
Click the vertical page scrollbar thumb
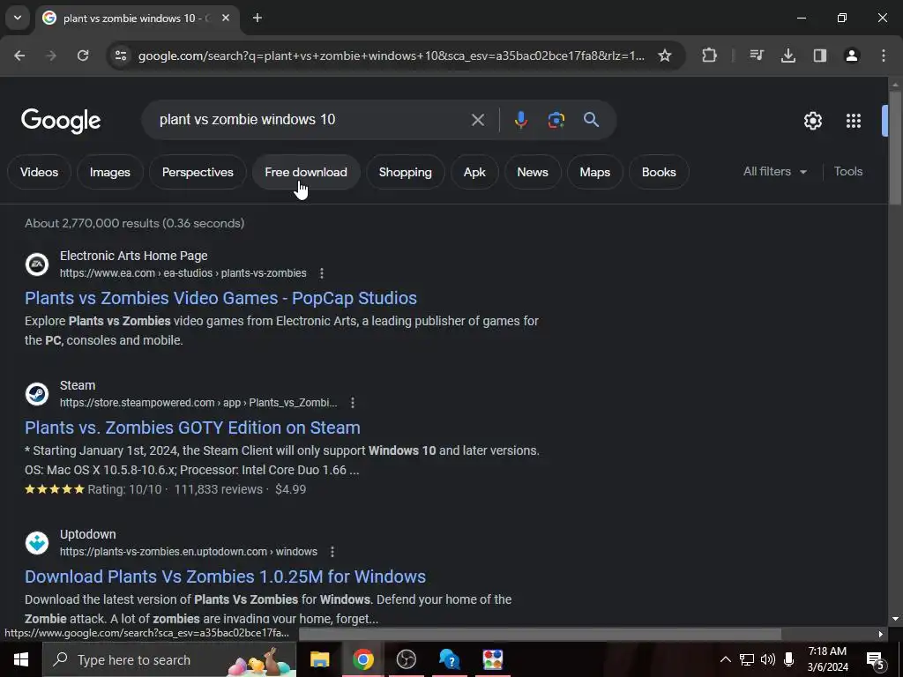tap(895, 147)
